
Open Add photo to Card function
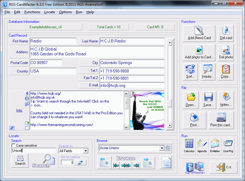click(x=199, y=53)
